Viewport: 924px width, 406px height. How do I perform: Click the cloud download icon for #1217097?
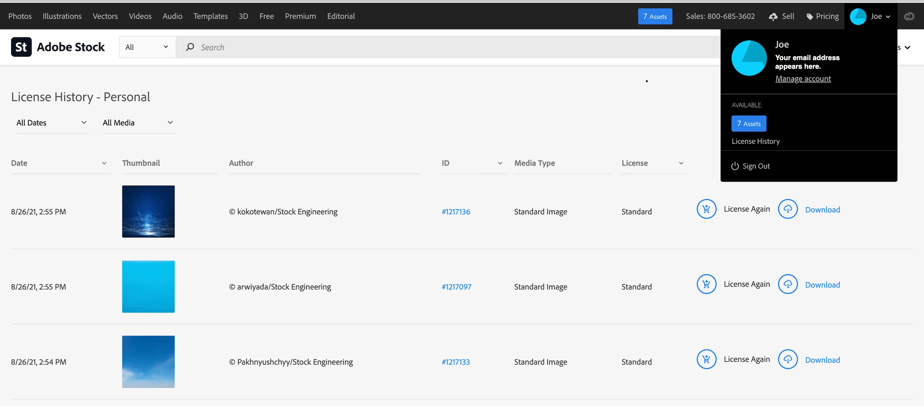click(x=787, y=284)
